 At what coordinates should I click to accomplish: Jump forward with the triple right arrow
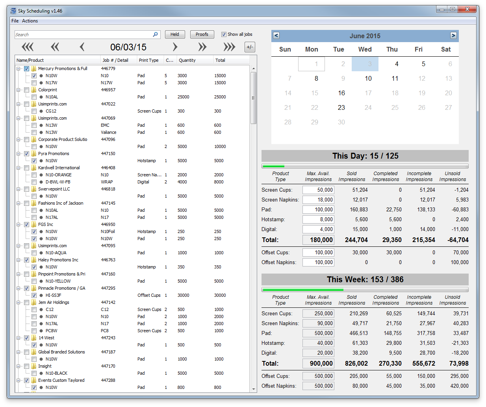(x=229, y=47)
